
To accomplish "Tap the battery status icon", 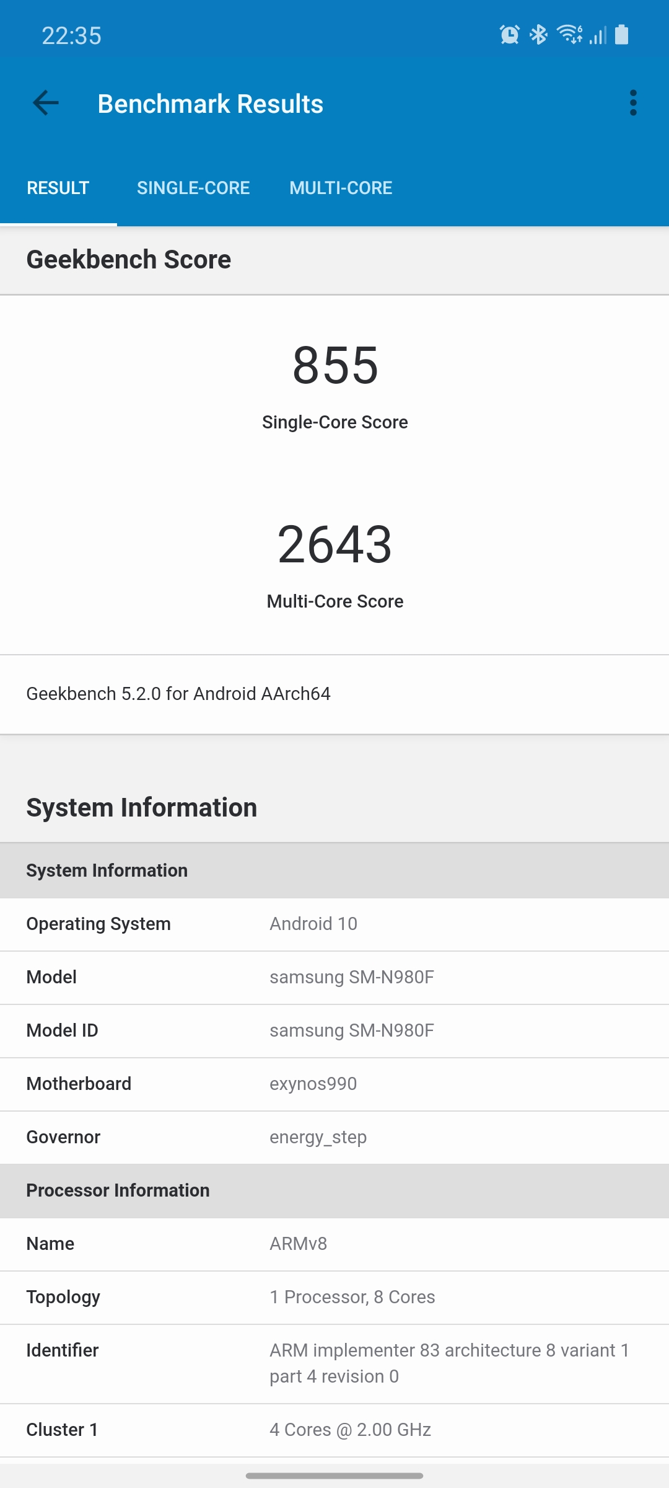I will [x=621, y=35].
